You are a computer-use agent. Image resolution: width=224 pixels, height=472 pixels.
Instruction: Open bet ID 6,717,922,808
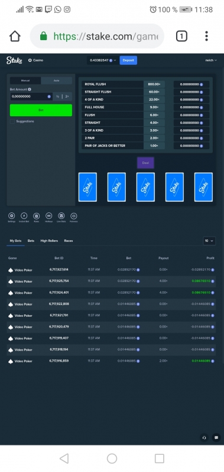(x=59, y=304)
